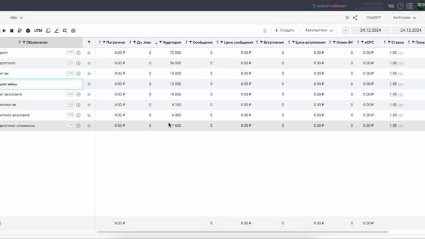Toggle pause for the 6 400 audience ad
This screenshot has height=239, width=425.
coord(89,116)
